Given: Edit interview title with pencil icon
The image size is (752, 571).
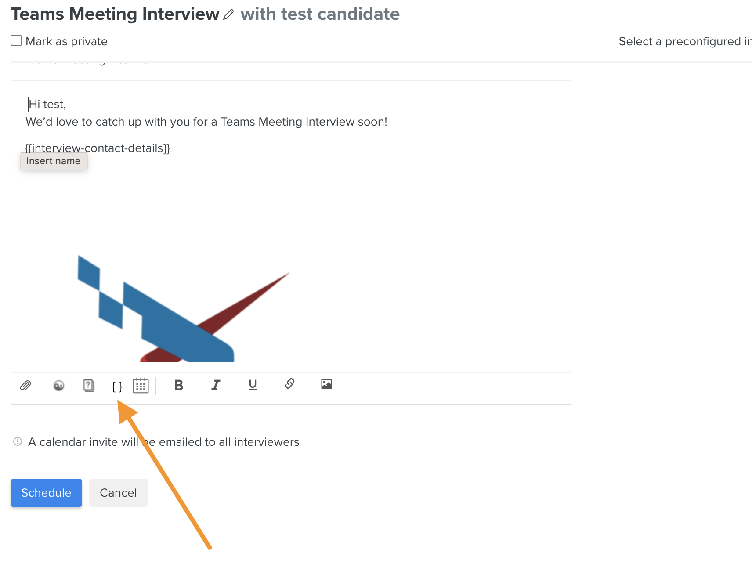Looking at the screenshot, I should [228, 15].
